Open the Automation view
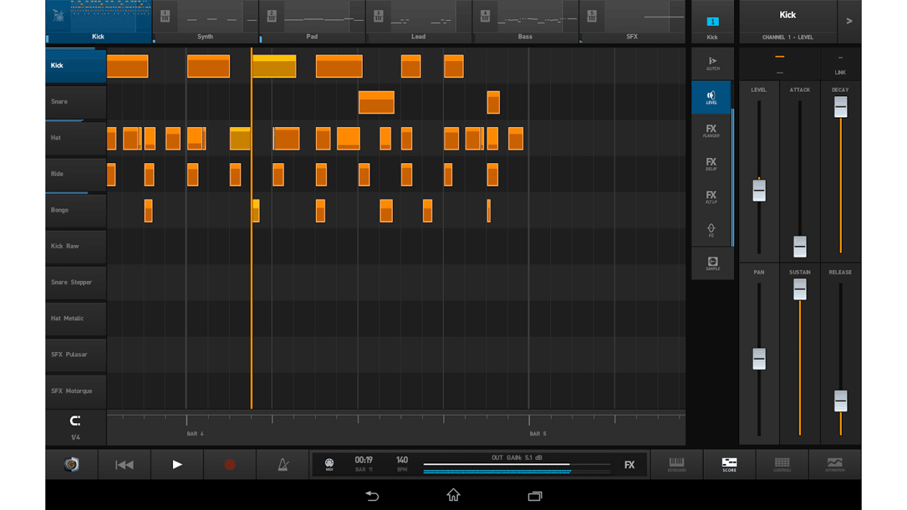 click(x=835, y=465)
